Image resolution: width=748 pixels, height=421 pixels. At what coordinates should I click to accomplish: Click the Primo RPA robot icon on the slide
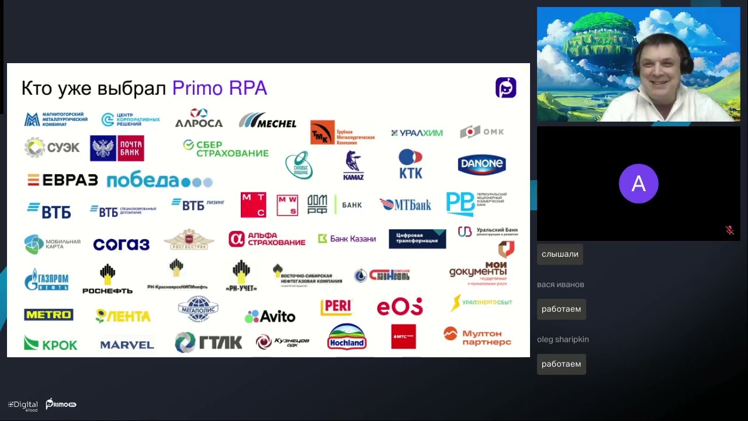[505, 88]
